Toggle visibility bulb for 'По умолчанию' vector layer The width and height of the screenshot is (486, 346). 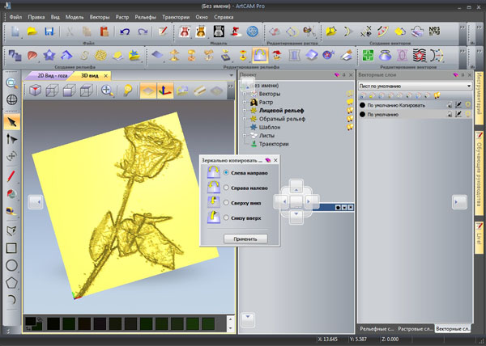pos(467,115)
